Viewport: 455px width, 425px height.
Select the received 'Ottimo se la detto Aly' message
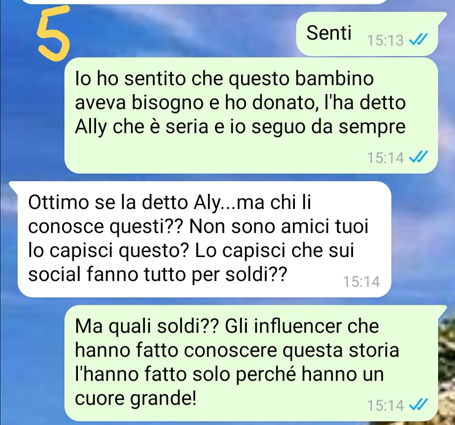click(x=200, y=239)
